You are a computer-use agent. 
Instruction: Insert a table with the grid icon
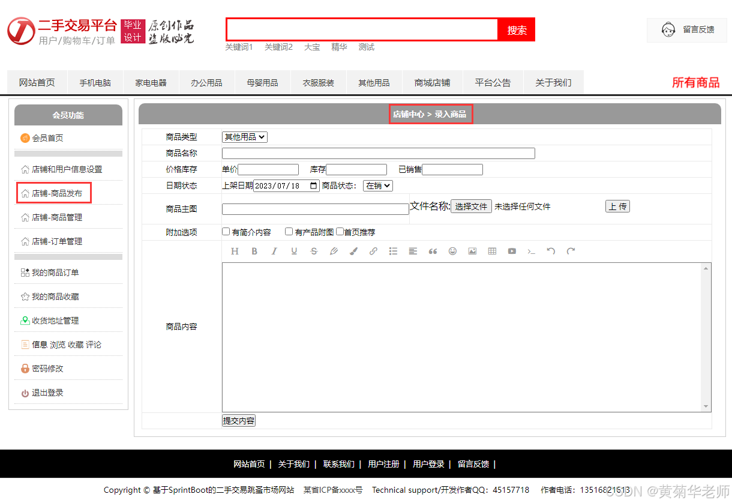click(x=492, y=251)
